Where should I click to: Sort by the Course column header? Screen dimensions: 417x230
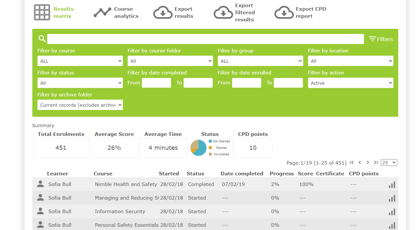point(103,173)
